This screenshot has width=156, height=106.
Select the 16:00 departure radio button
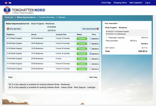90,59
